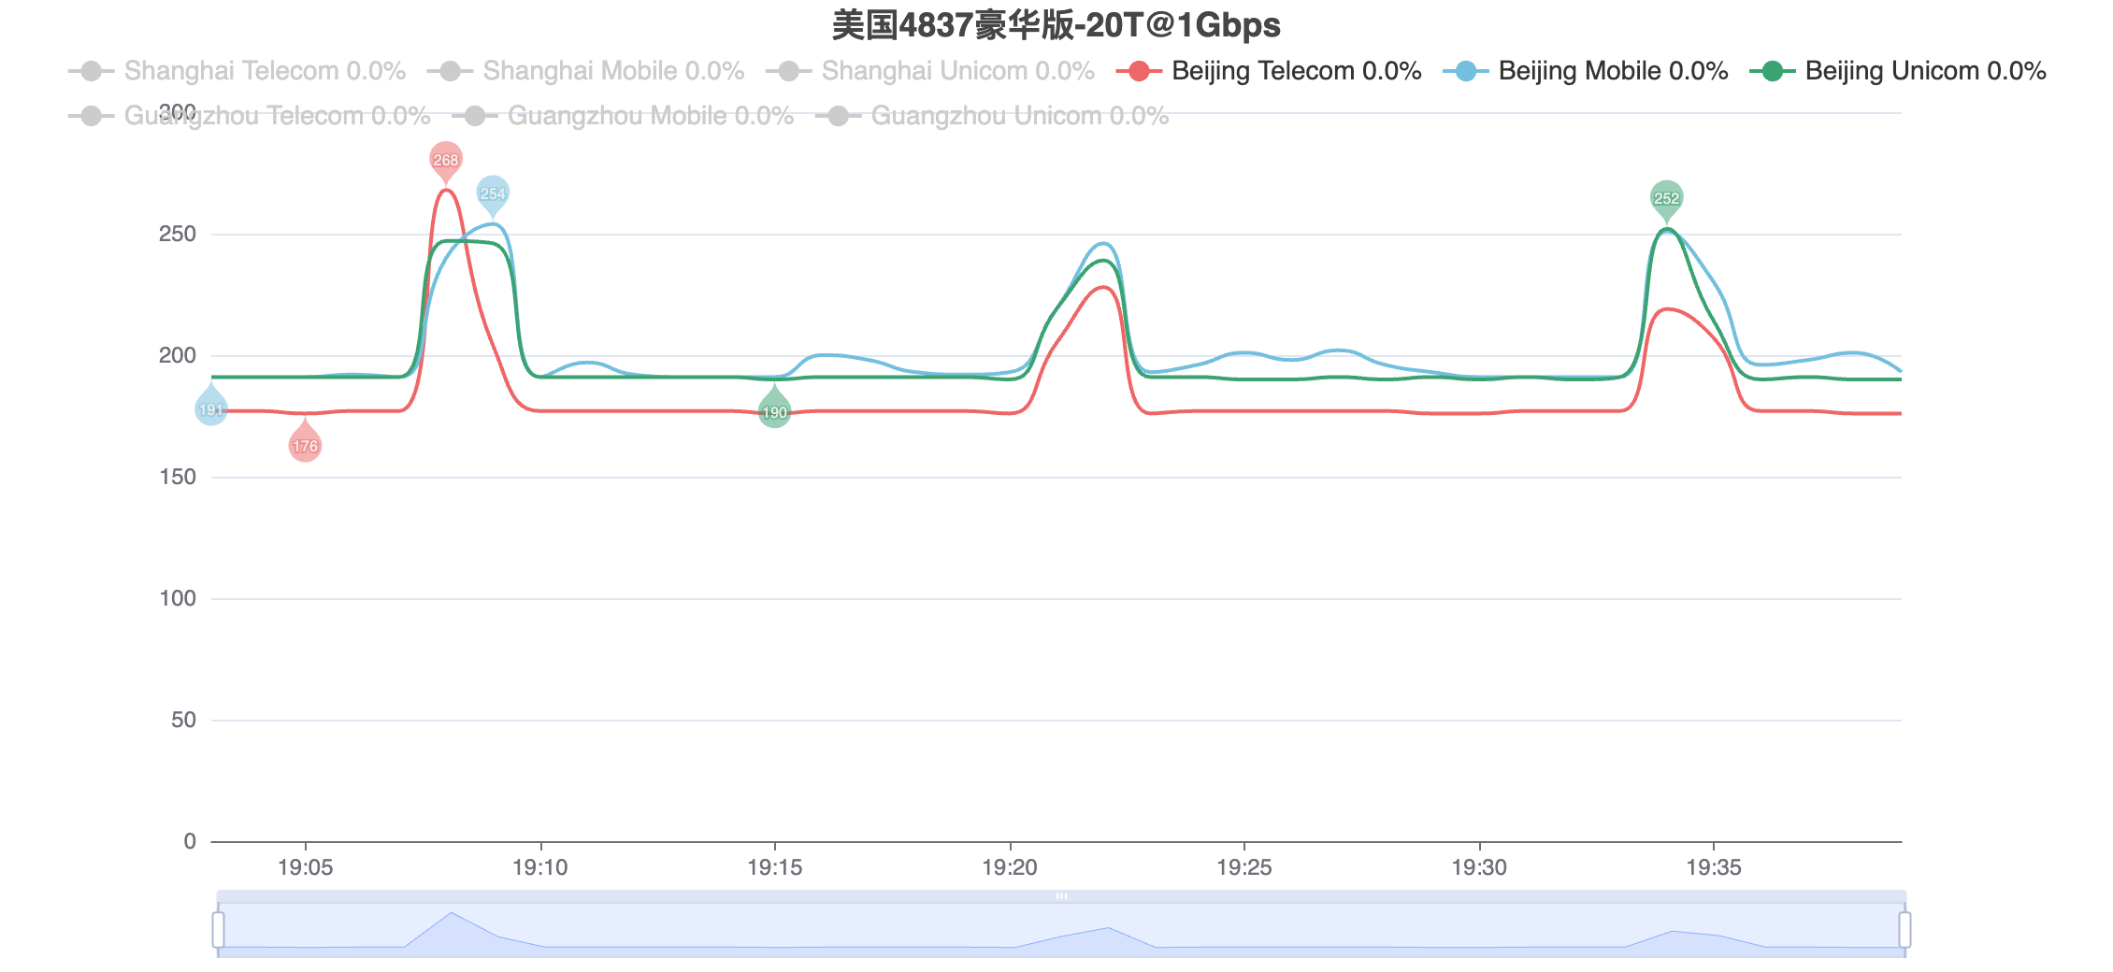Click the zoom slider top grip bar

(1061, 896)
